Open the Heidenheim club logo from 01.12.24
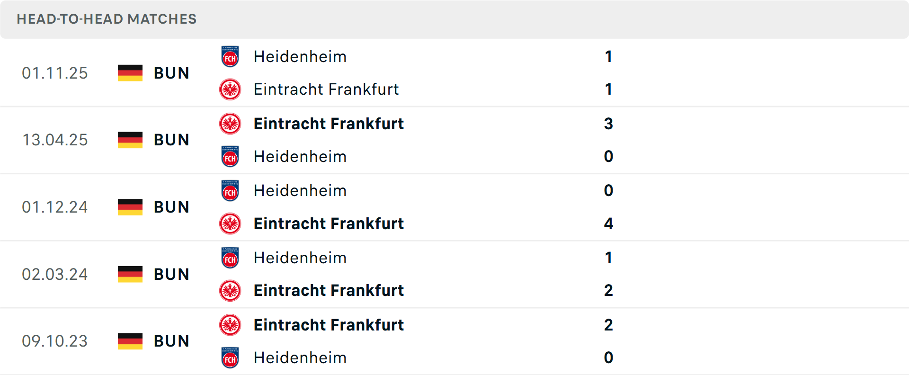 click(x=230, y=190)
